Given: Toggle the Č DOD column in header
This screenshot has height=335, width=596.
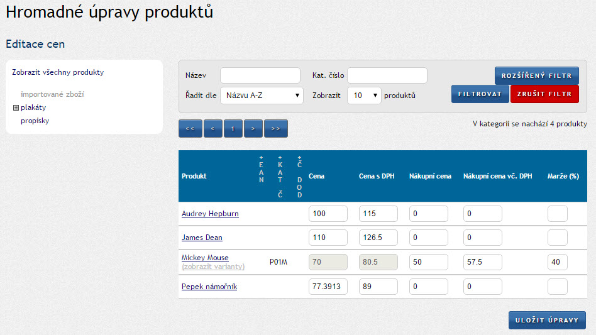Looking at the screenshot, I should (299, 176).
